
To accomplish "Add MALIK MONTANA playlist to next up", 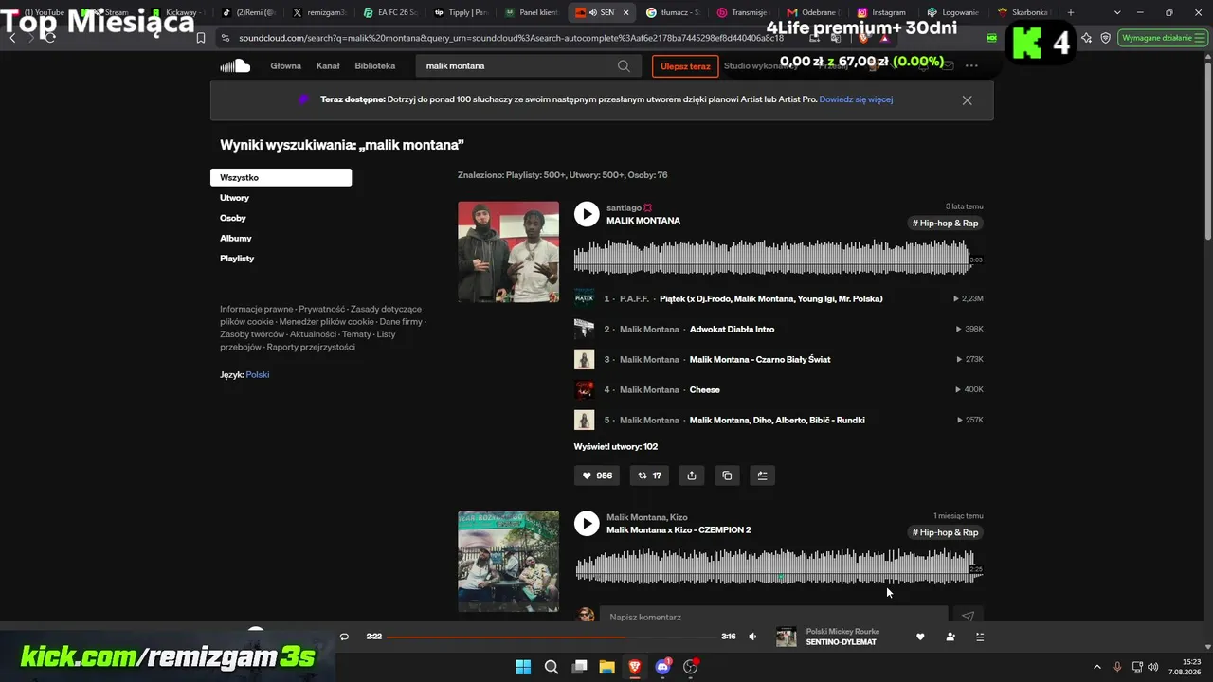I will pos(762,476).
